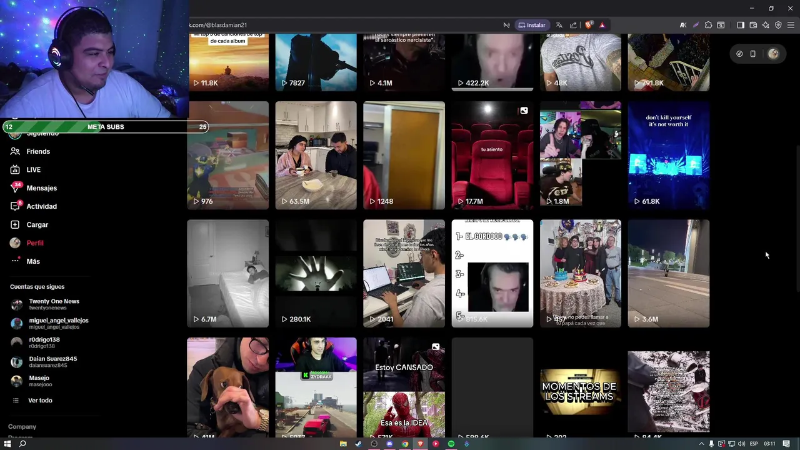This screenshot has height=450, width=800.
Task: Open night street video with 3.6M views
Action: pos(669,273)
